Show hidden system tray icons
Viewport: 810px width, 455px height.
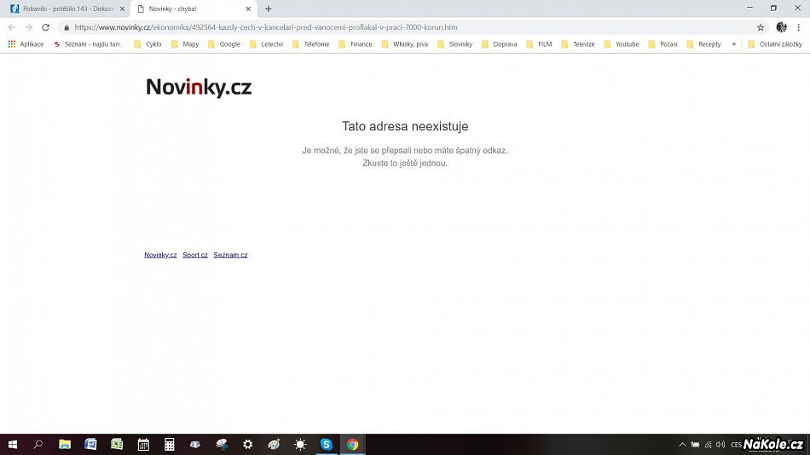coord(682,444)
